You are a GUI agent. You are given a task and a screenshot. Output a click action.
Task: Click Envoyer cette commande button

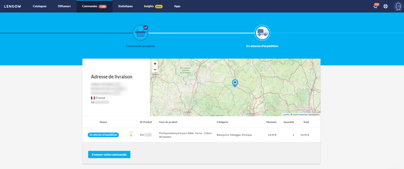[109, 154]
